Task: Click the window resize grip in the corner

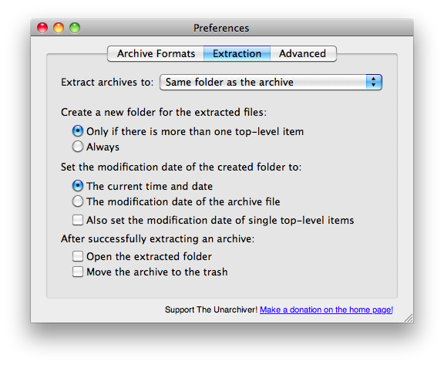Action: (x=409, y=318)
